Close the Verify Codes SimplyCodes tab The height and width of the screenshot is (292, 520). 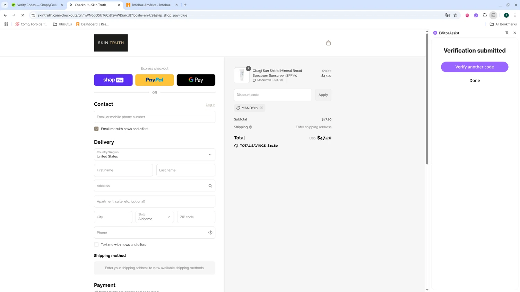(x=62, y=5)
